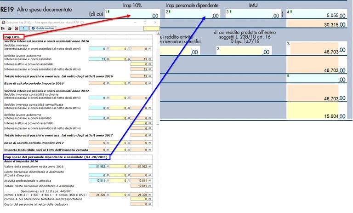Image resolution: width=353 pixels, height=213 pixels.
Task: Maximize the Deduzioni Irap dialog window
Action: [145, 23]
